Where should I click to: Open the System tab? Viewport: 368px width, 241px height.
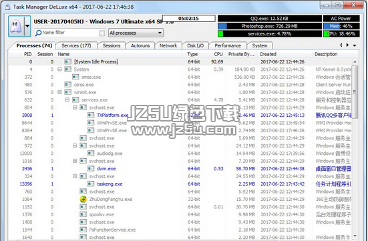coord(260,45)
